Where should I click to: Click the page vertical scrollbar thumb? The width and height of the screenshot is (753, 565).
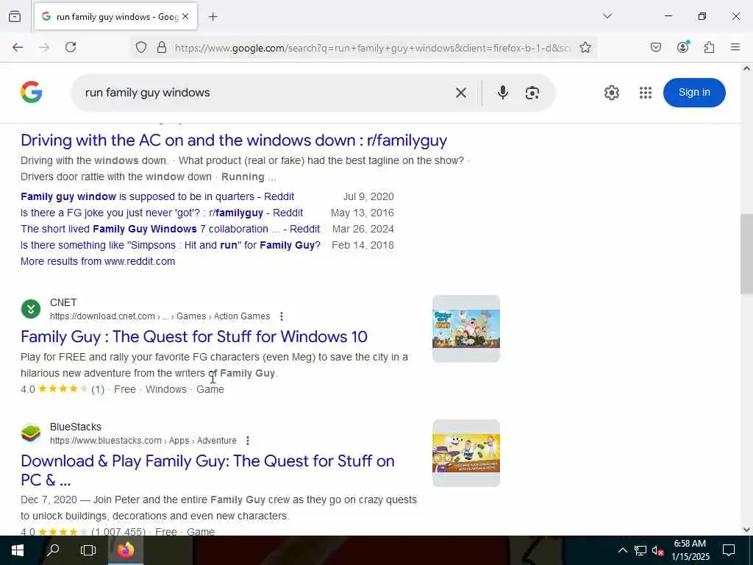[x=746, y=254]
